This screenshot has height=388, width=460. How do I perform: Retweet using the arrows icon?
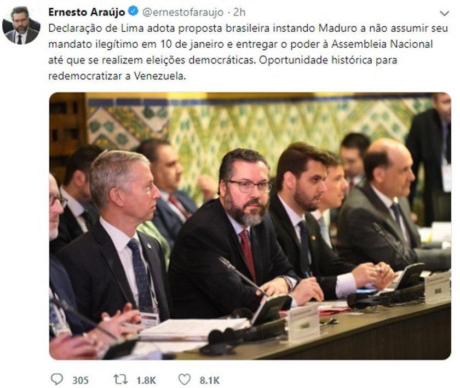point(120,379)
